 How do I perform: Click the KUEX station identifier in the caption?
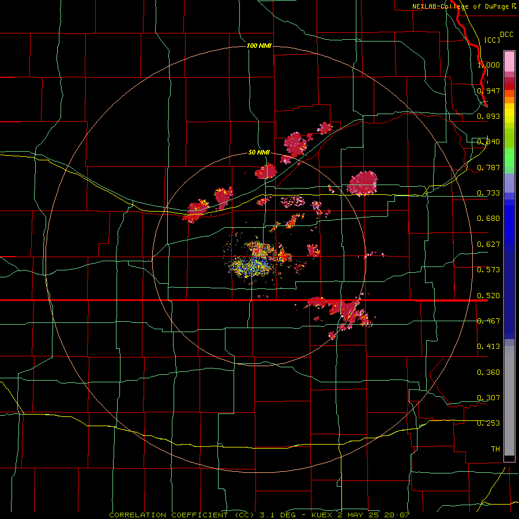pos(323,515)
